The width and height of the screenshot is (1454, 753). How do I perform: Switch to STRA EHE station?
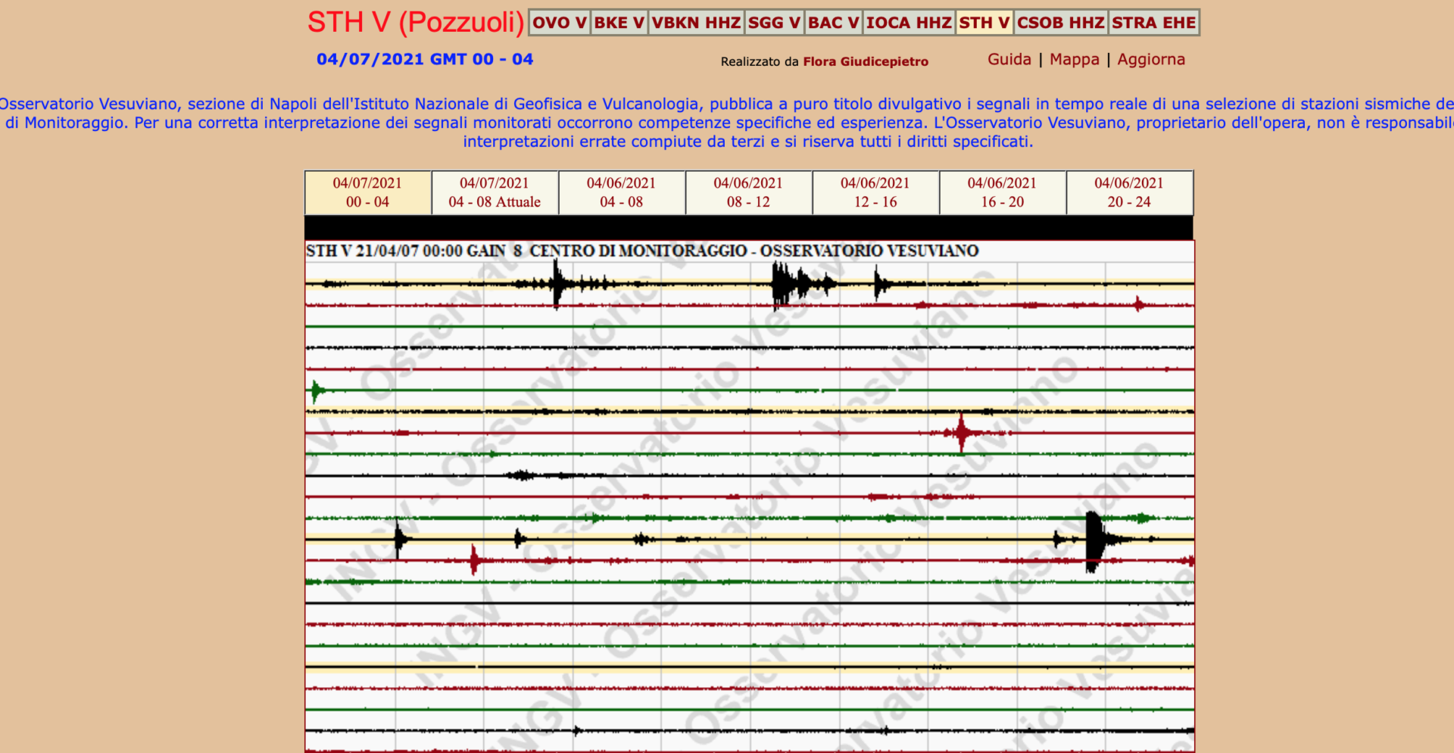pos(1154,23)
